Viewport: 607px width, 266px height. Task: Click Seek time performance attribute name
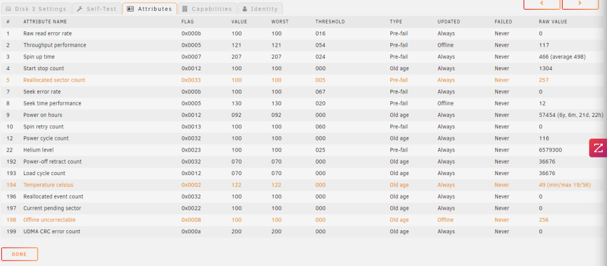(x=52, y=103)
